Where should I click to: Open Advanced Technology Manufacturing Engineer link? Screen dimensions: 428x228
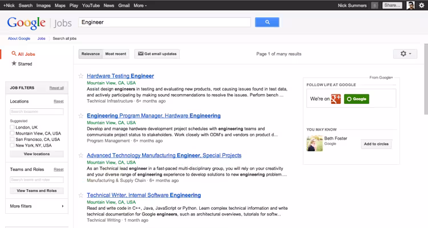(164, 156)
